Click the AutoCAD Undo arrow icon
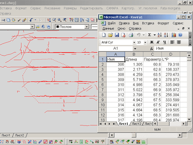This screenshot has width=193, height=145. click(31, 20)
